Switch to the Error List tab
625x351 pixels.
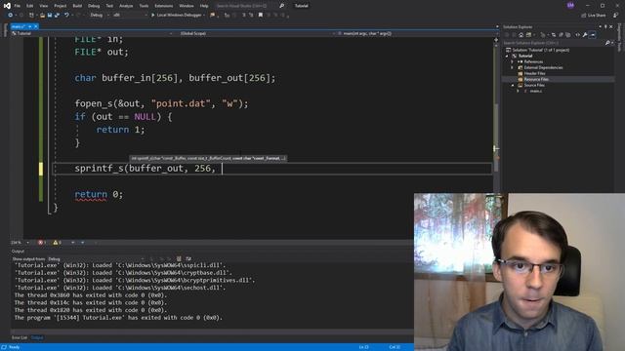(20, 337)
